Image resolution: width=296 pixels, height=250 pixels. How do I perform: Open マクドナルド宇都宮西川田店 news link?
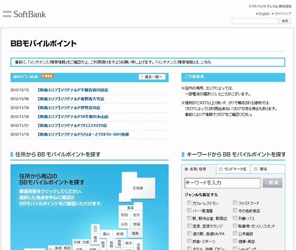[x=73, y=90]
